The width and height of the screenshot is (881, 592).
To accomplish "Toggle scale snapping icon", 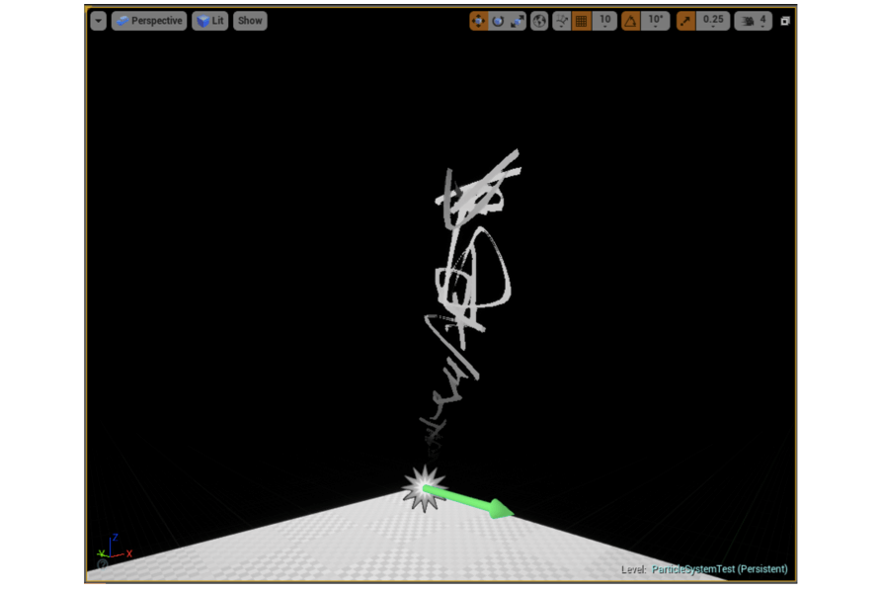I will (x=685, y=21).
